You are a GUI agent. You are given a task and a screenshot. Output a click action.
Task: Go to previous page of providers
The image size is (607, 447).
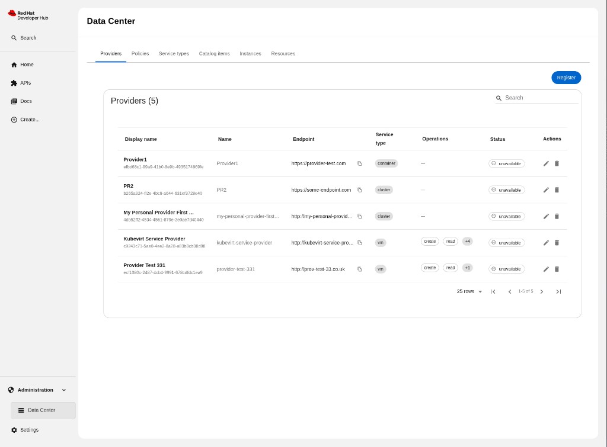[x=510, y=291]
